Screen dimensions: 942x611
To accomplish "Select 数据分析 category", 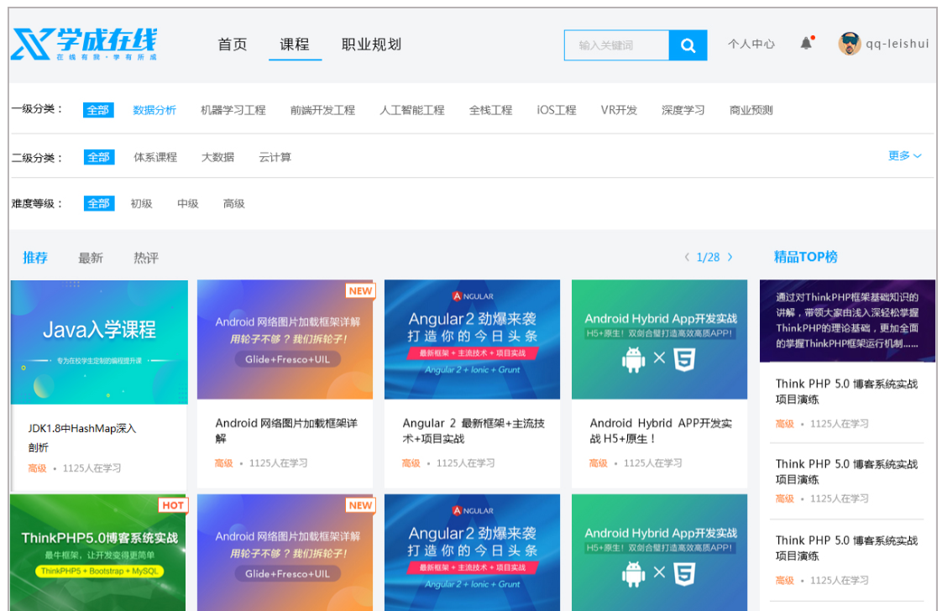I will tap(154, 110).
